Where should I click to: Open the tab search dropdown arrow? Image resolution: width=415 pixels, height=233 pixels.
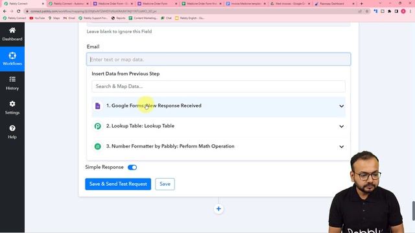coord(381,3)
